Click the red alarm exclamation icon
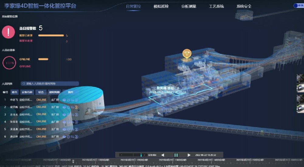 (9, 32)
